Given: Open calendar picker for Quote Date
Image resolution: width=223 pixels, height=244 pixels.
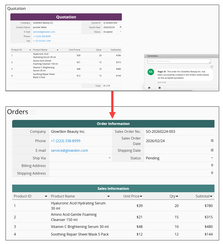Looking at the screenshot, I should (x=120, y=27).
